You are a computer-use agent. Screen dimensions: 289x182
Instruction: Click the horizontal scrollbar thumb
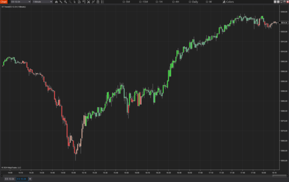(x=279, y=176)
